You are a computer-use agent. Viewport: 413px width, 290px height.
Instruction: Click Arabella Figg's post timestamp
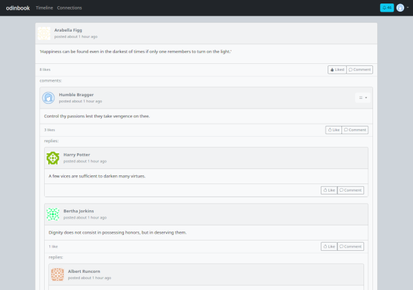pyautogui.click(x=76, y=36)
